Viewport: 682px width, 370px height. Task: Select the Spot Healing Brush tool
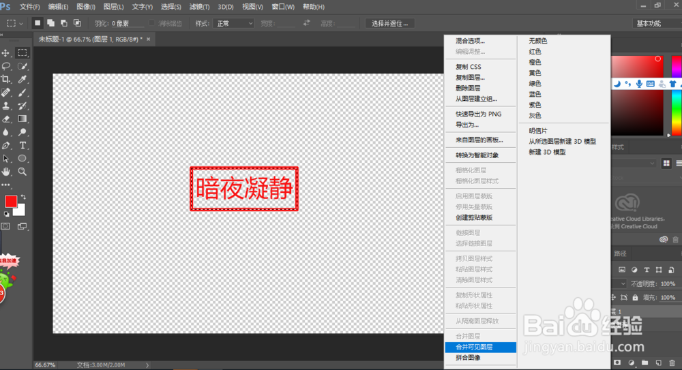click(5, 92)
